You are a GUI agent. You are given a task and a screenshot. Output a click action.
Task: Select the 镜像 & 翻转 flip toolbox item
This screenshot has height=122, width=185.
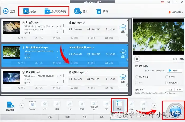click(x=94, y=105)
